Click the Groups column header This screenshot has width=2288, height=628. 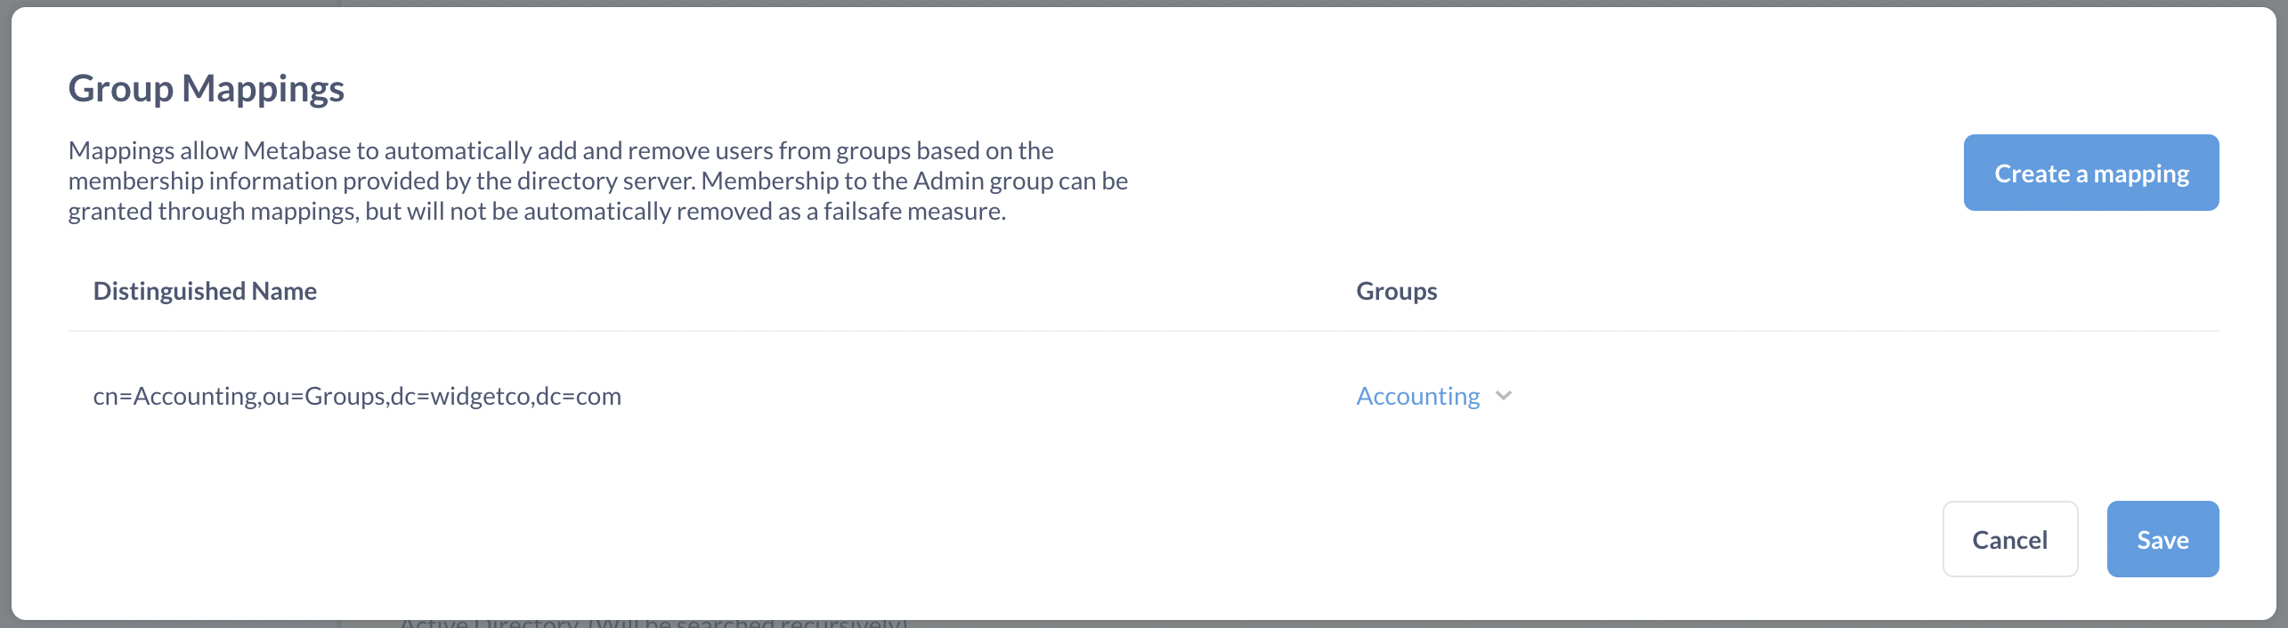coord(1396,291)
